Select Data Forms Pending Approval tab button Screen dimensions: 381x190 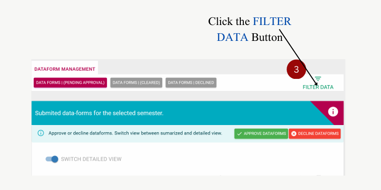tap(70, 83)
